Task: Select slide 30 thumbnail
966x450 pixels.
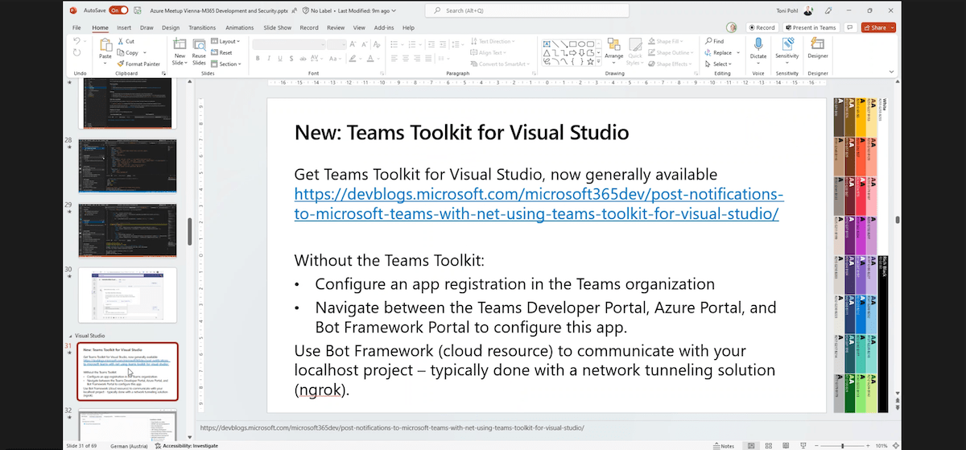Action: [x=127, y=295]
